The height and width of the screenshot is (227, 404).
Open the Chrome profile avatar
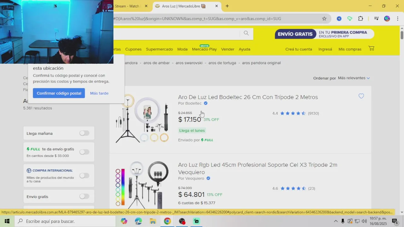pyautogui.click(x=387, y=19)
